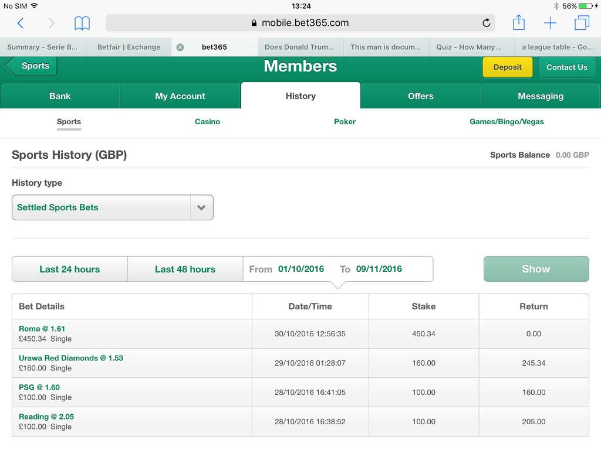
Task: Open the Safari share sheet icon
Action: coord(519,22)
